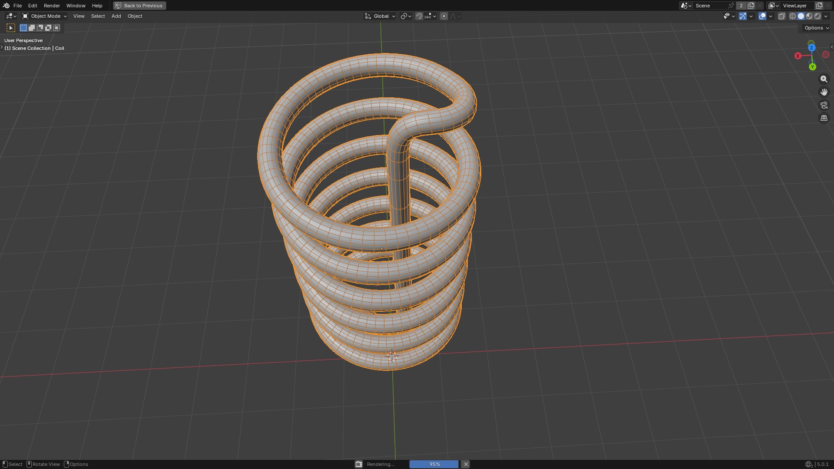Click the New Scene duplicate icon

pos(751,6)
